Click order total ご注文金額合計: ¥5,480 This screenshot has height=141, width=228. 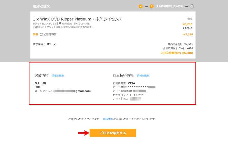pyautogui.click(x=177, y=53)
